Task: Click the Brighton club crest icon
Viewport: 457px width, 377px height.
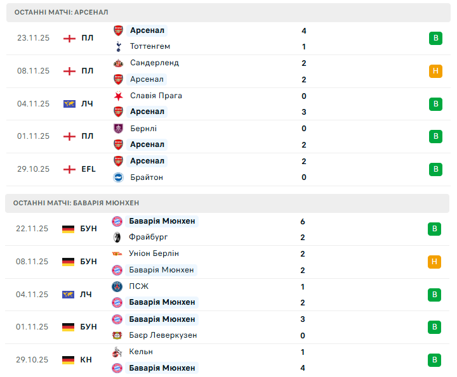Action: 118,177
